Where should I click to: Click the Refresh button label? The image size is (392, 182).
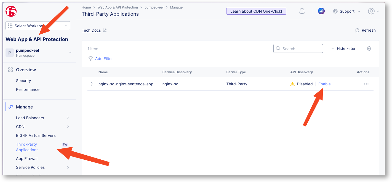(x=369, y=30)
